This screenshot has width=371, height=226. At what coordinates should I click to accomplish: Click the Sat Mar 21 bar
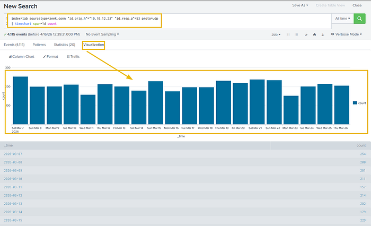pyautogui.click(x=257, y=102)
